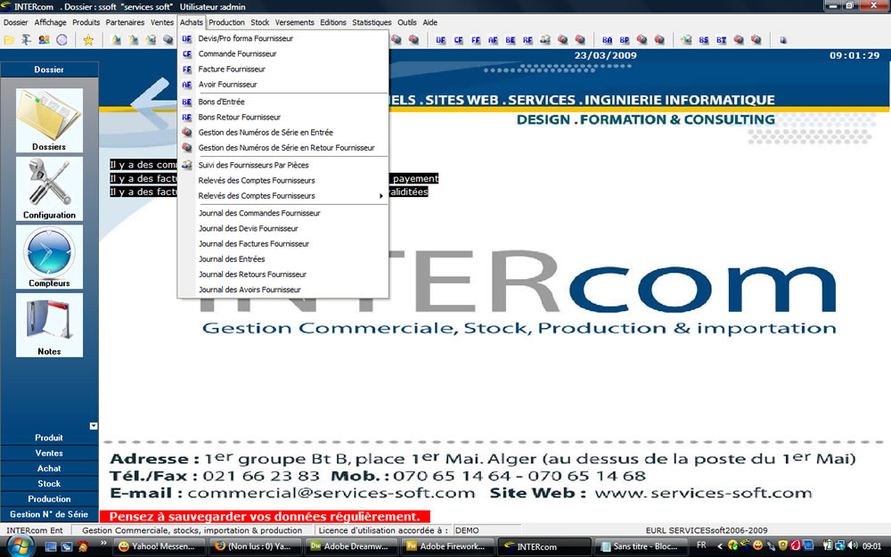Switch to Adobe Dreamweaver taskbar button
The height and width of the screenshot is (557, 891).
[350, 547]
